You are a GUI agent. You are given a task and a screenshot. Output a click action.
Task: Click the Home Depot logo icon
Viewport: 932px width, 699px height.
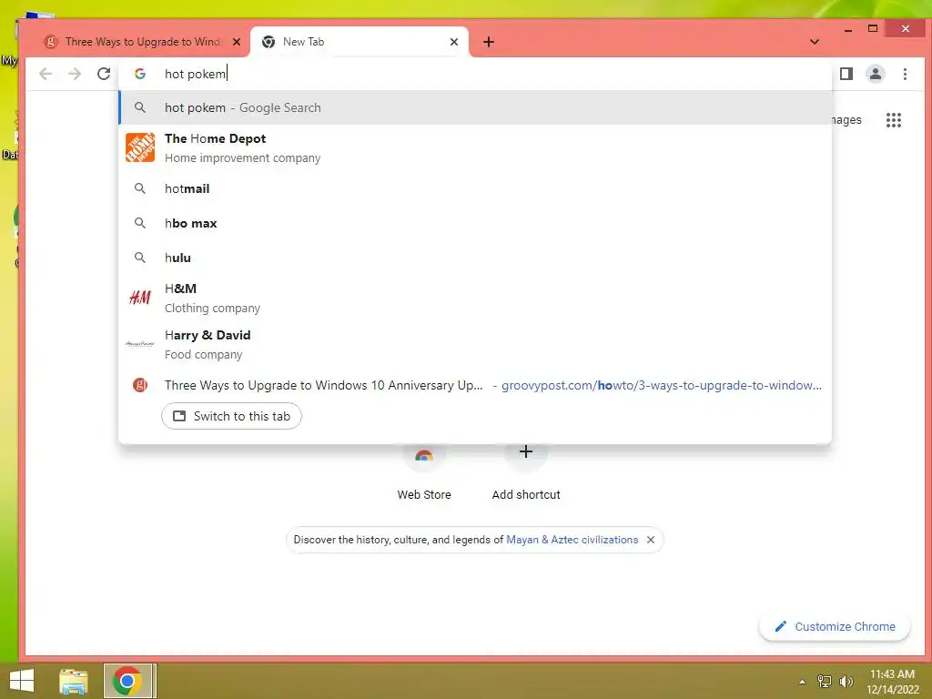pyautogui.click(x=140, y=147)
